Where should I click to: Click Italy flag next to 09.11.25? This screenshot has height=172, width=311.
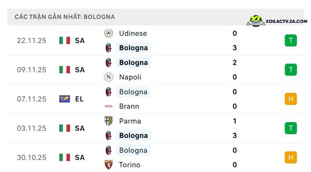coord(65,70)
